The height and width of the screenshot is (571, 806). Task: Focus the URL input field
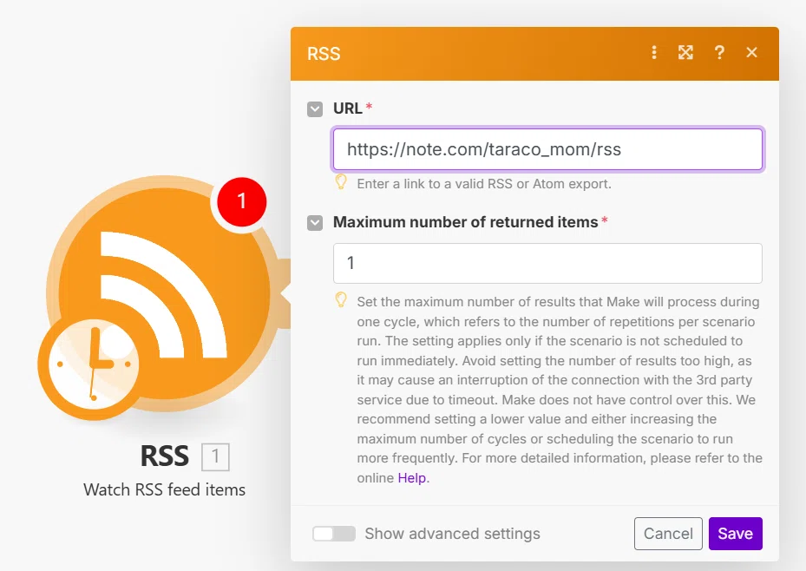(x=547, y=149)
